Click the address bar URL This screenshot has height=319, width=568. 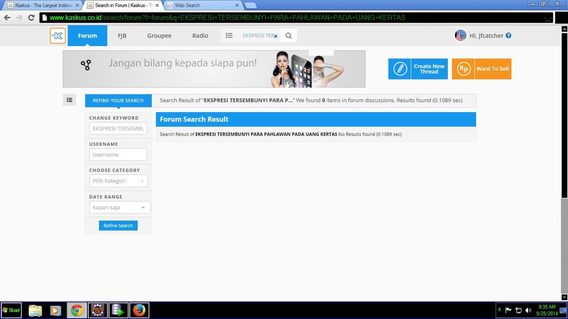(x=227, y=18)
